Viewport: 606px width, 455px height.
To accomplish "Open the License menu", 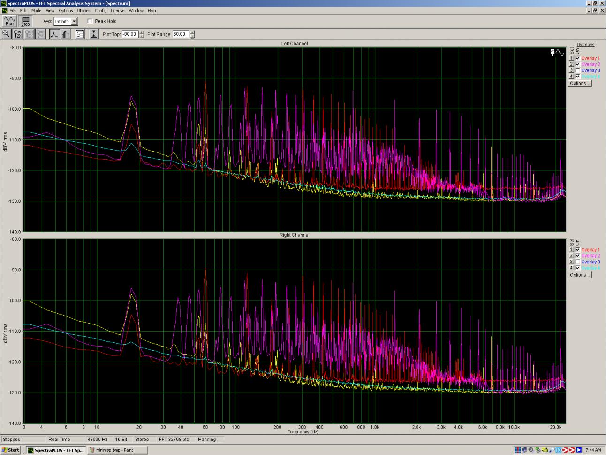I will click(117, 10).
